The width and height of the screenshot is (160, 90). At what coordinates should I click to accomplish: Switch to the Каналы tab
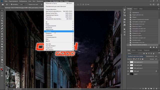(134, 50)
